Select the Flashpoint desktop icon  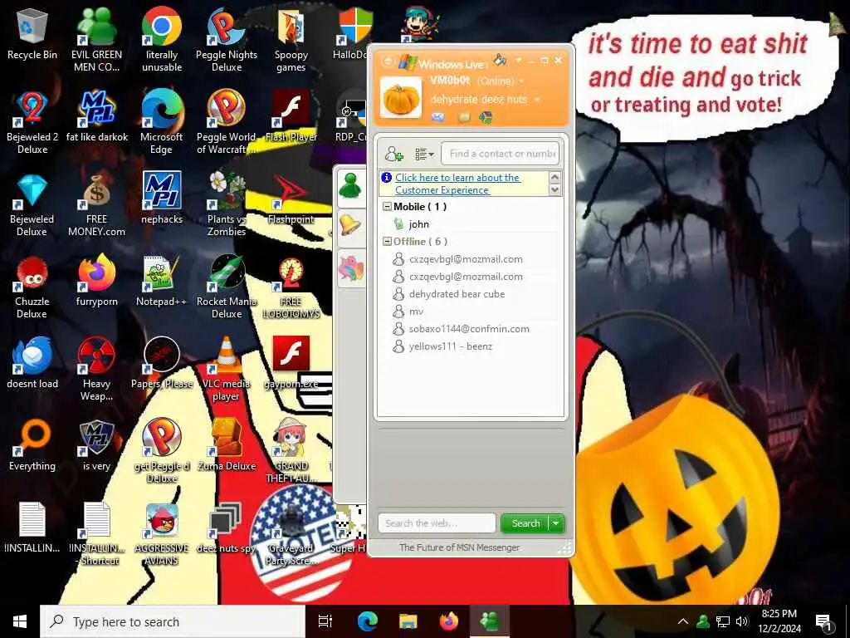click(x=291, y=199)
